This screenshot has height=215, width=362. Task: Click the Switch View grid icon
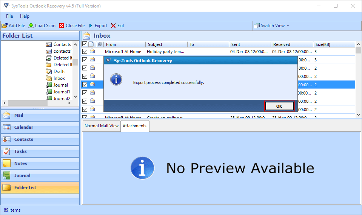[256, 26]
